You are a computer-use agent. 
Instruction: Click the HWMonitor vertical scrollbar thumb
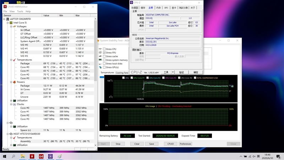tap(95, 50)
